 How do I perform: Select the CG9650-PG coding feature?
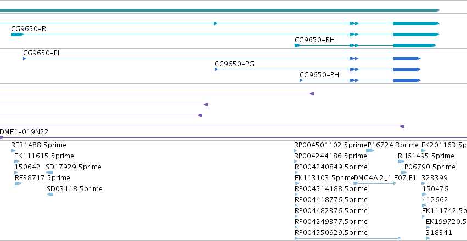coord(318,70)
